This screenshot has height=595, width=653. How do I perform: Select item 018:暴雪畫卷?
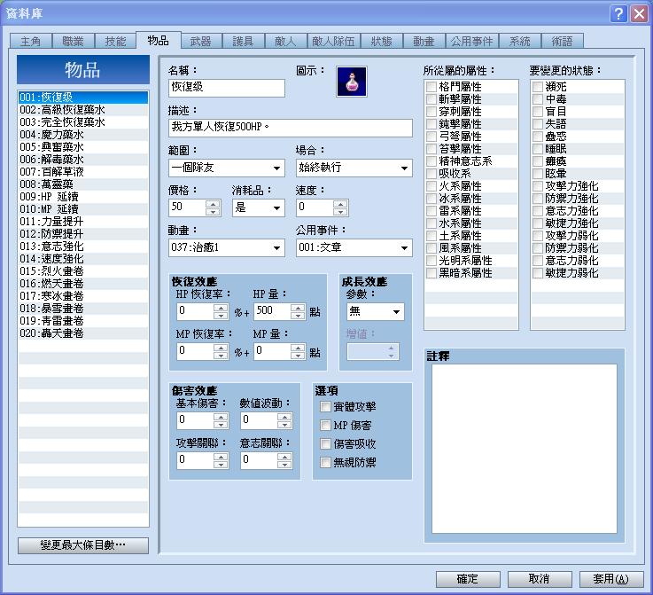pyautogui.click(x=83, y=309)
